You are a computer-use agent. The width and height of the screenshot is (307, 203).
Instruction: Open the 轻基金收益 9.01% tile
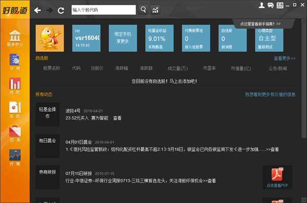[159, 38]
